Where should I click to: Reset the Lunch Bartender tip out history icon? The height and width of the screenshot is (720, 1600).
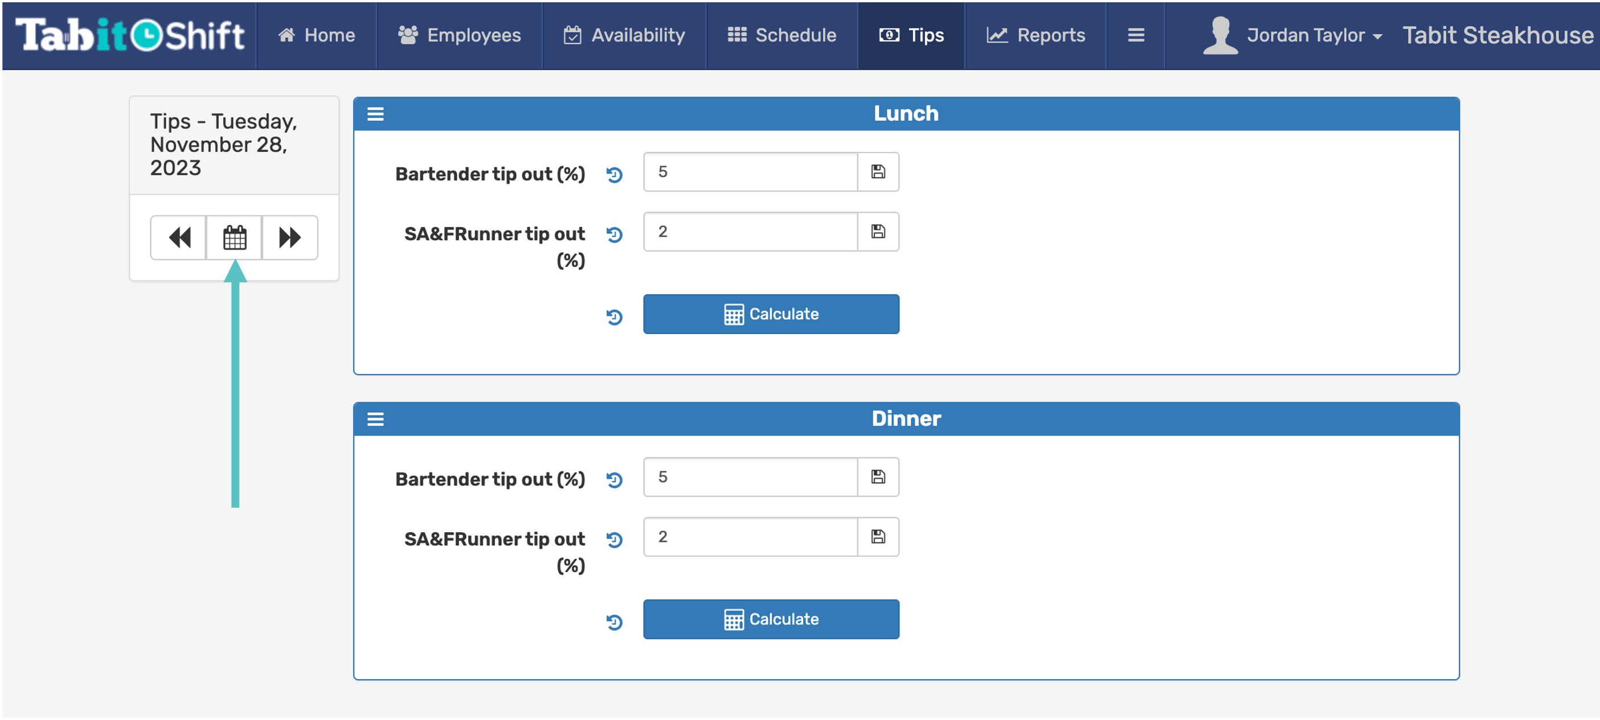click(x=614, y=175)
